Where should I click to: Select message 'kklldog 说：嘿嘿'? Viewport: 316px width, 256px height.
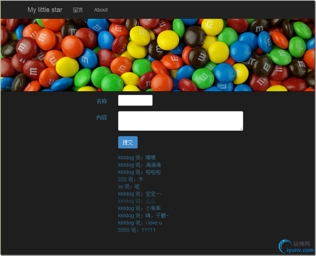pyautogui.click(x=137, y=158)
